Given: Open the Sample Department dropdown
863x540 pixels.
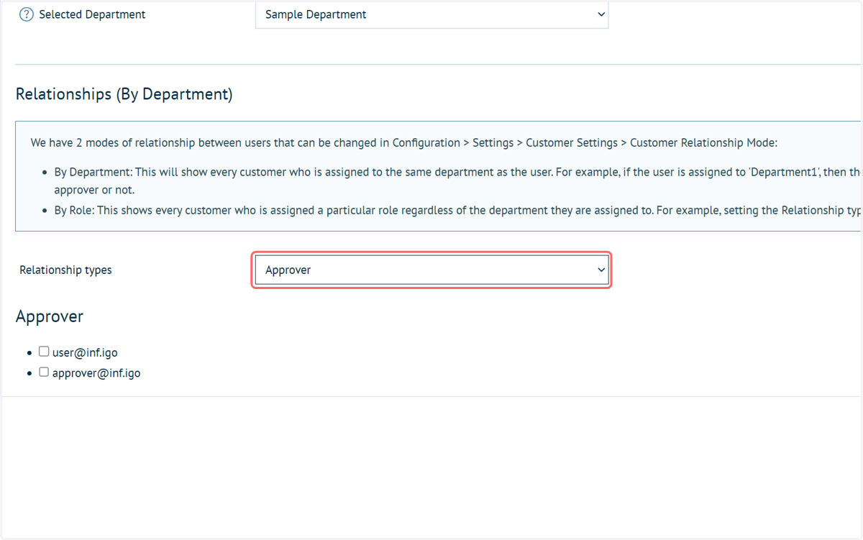Looking at the screenshot, I should coord(431,14).
